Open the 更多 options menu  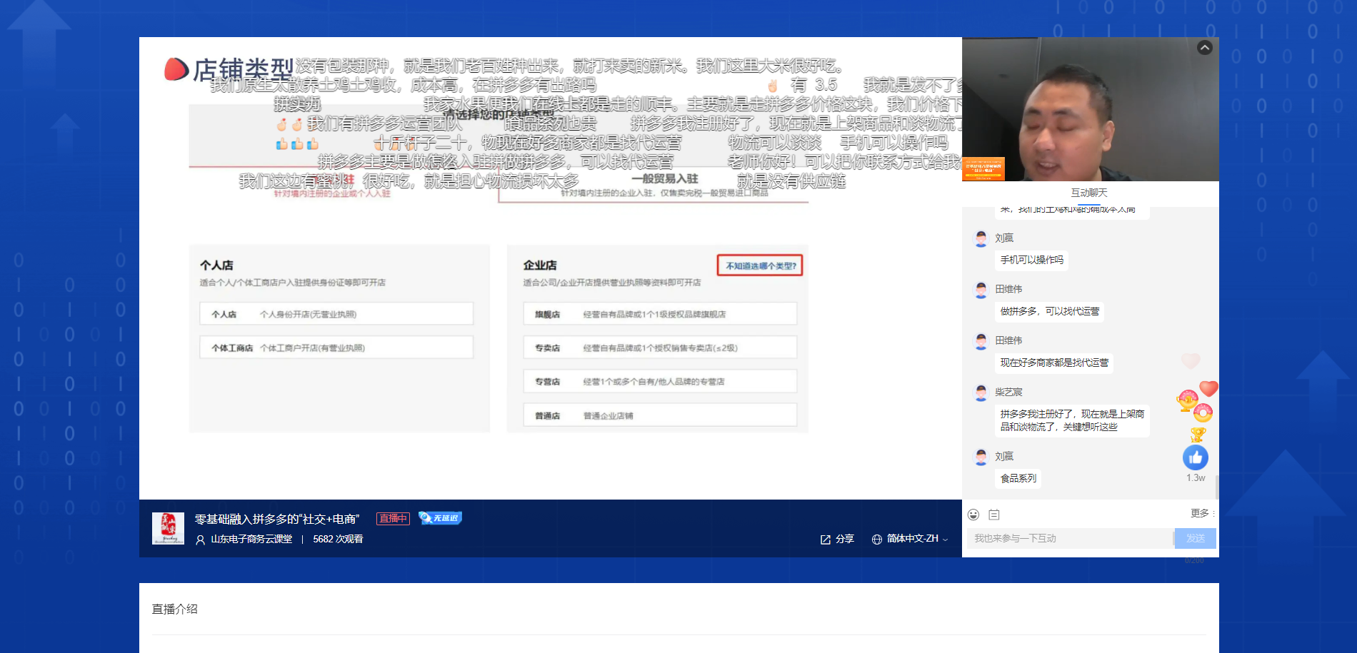tap(1202, 513)
